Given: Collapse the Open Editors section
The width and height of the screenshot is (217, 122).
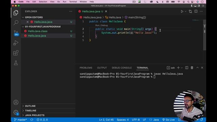Looking at the screenshot, I should [x=48, y=17].
